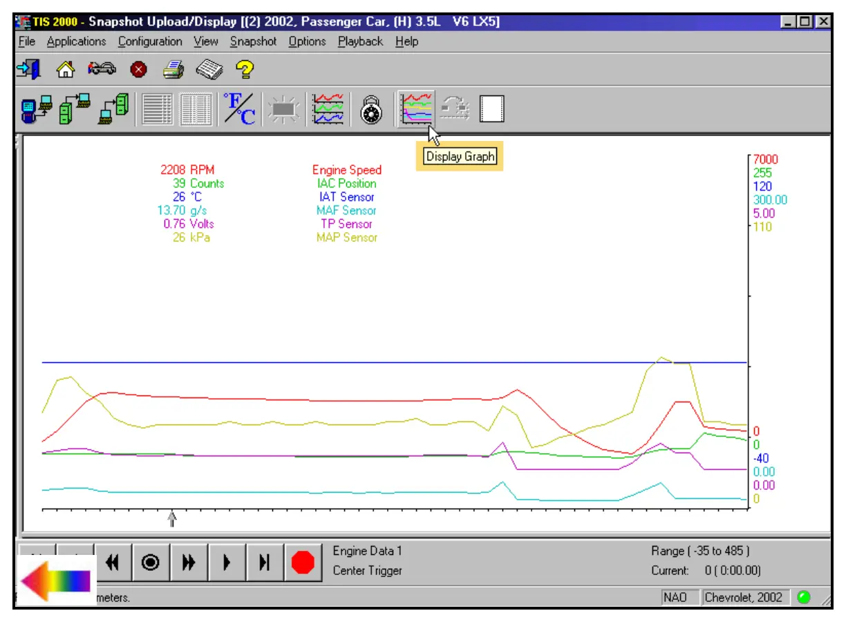Click the scan tool to computer upload icon
The height and width of the screenshot is (622, 846).
click(36, 109)
